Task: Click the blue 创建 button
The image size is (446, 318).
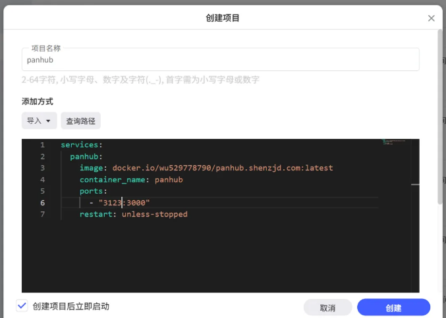Action: 393,307
